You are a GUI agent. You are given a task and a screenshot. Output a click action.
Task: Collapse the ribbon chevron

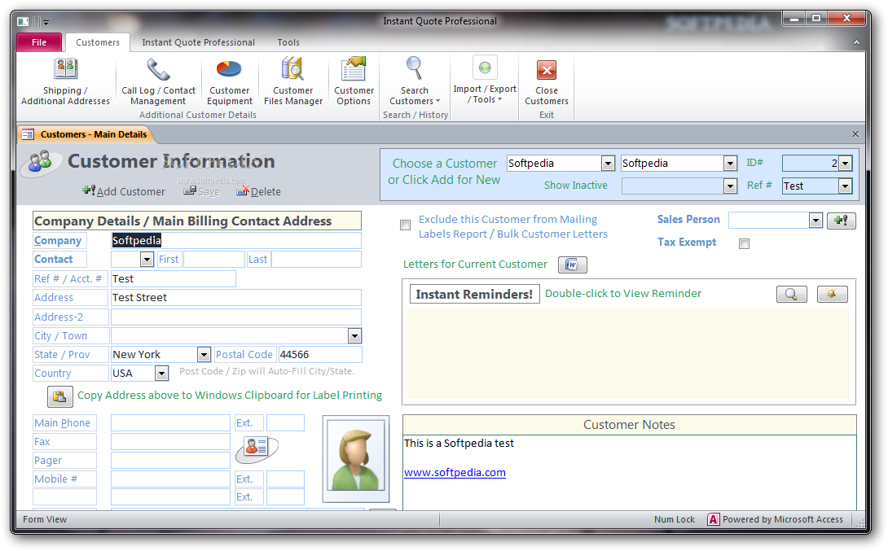(856, 42)
